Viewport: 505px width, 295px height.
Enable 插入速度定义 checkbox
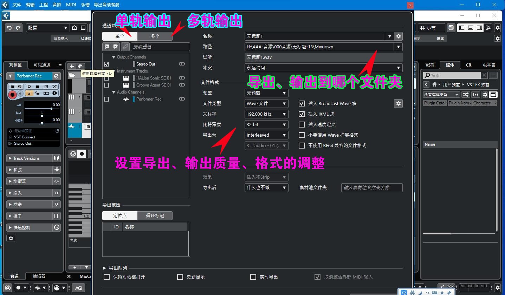tap(302, 124)
